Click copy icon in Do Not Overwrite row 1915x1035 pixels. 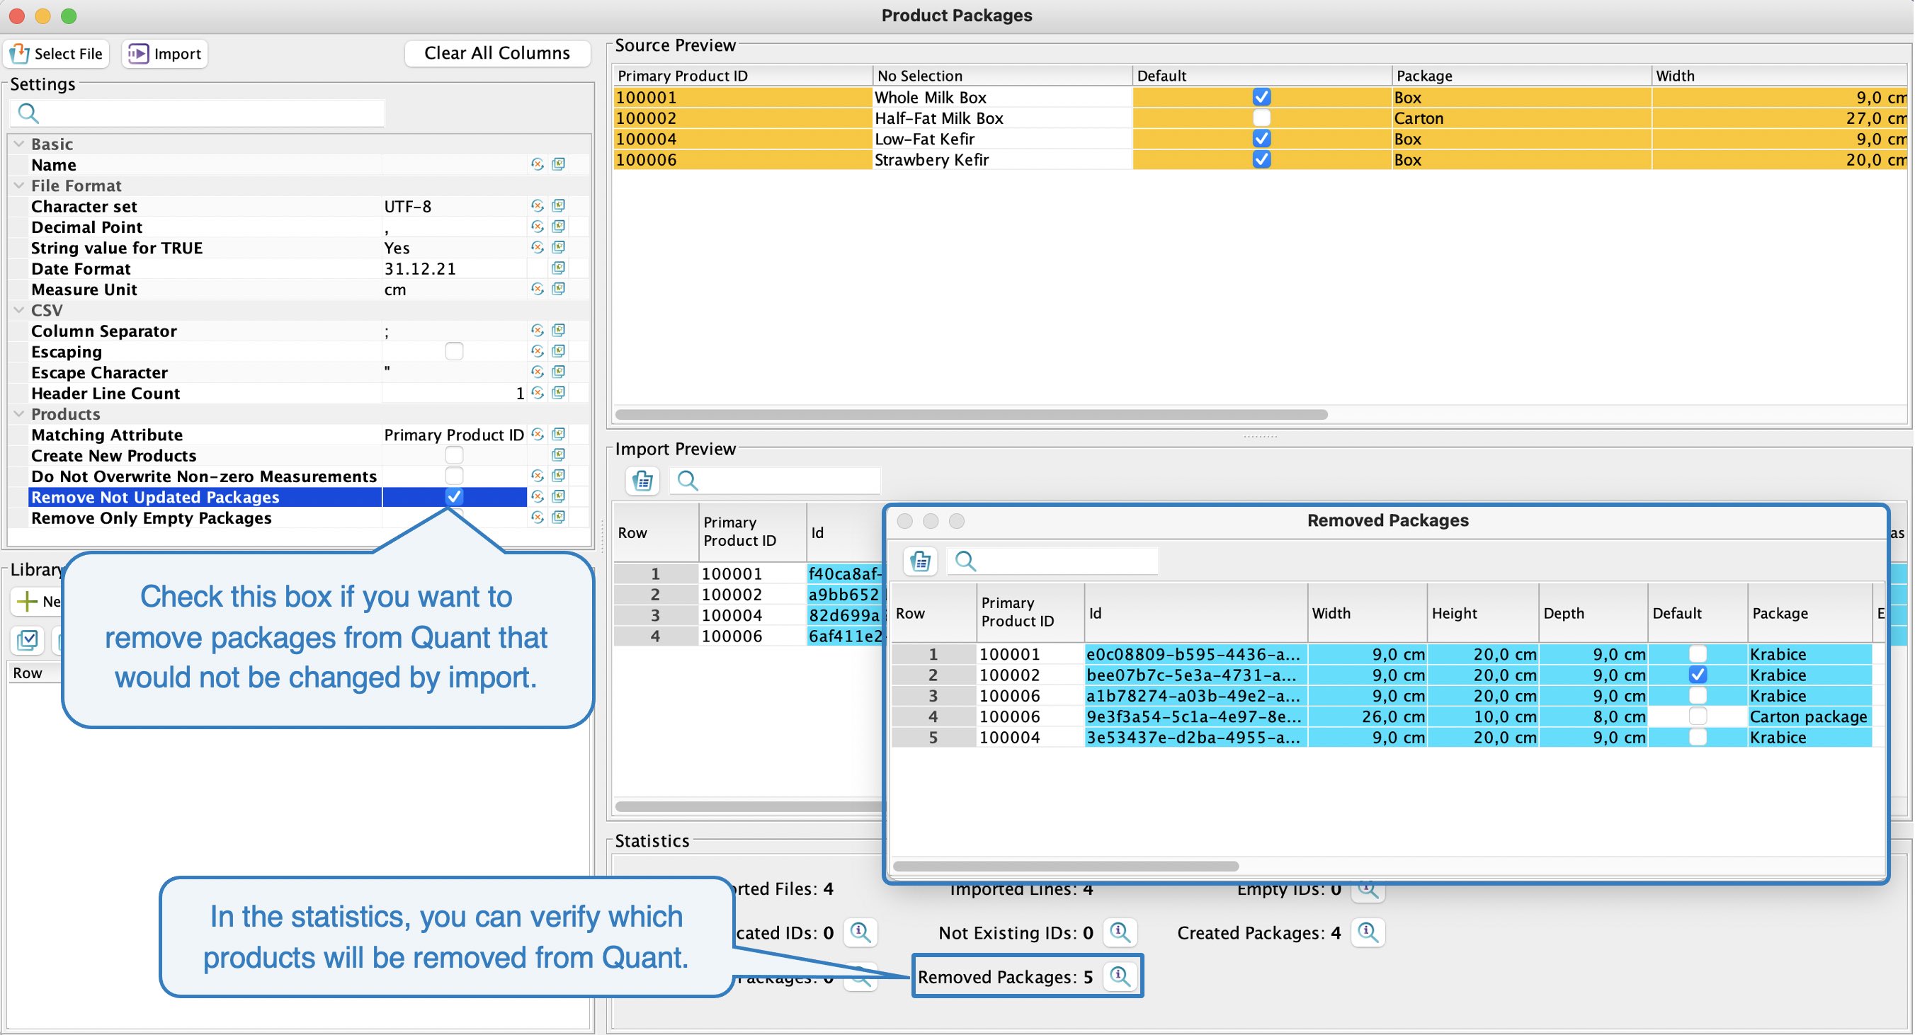click(558, 476)
